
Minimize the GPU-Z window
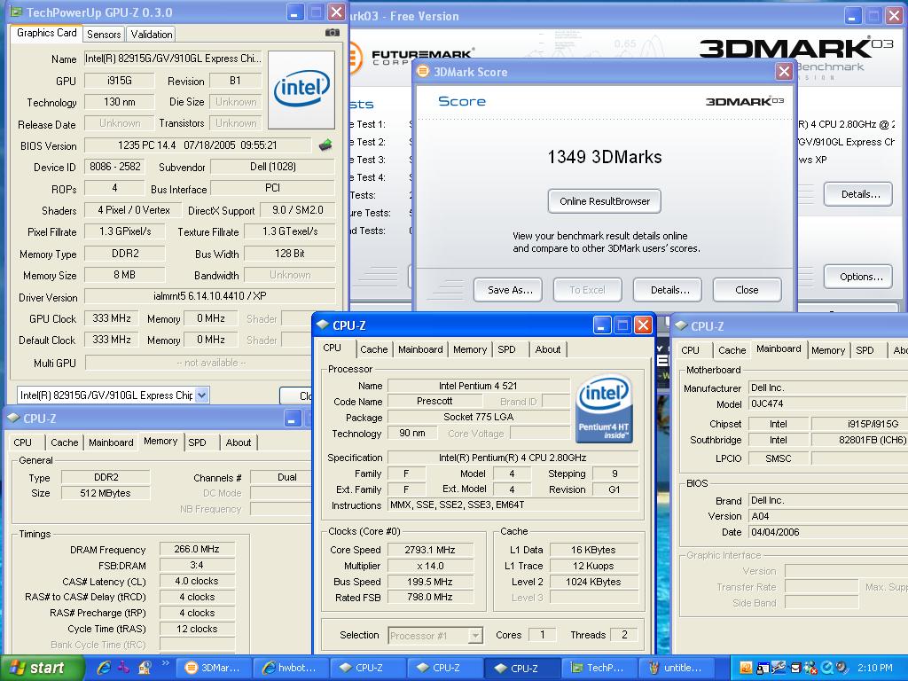(x=294, y=12)
